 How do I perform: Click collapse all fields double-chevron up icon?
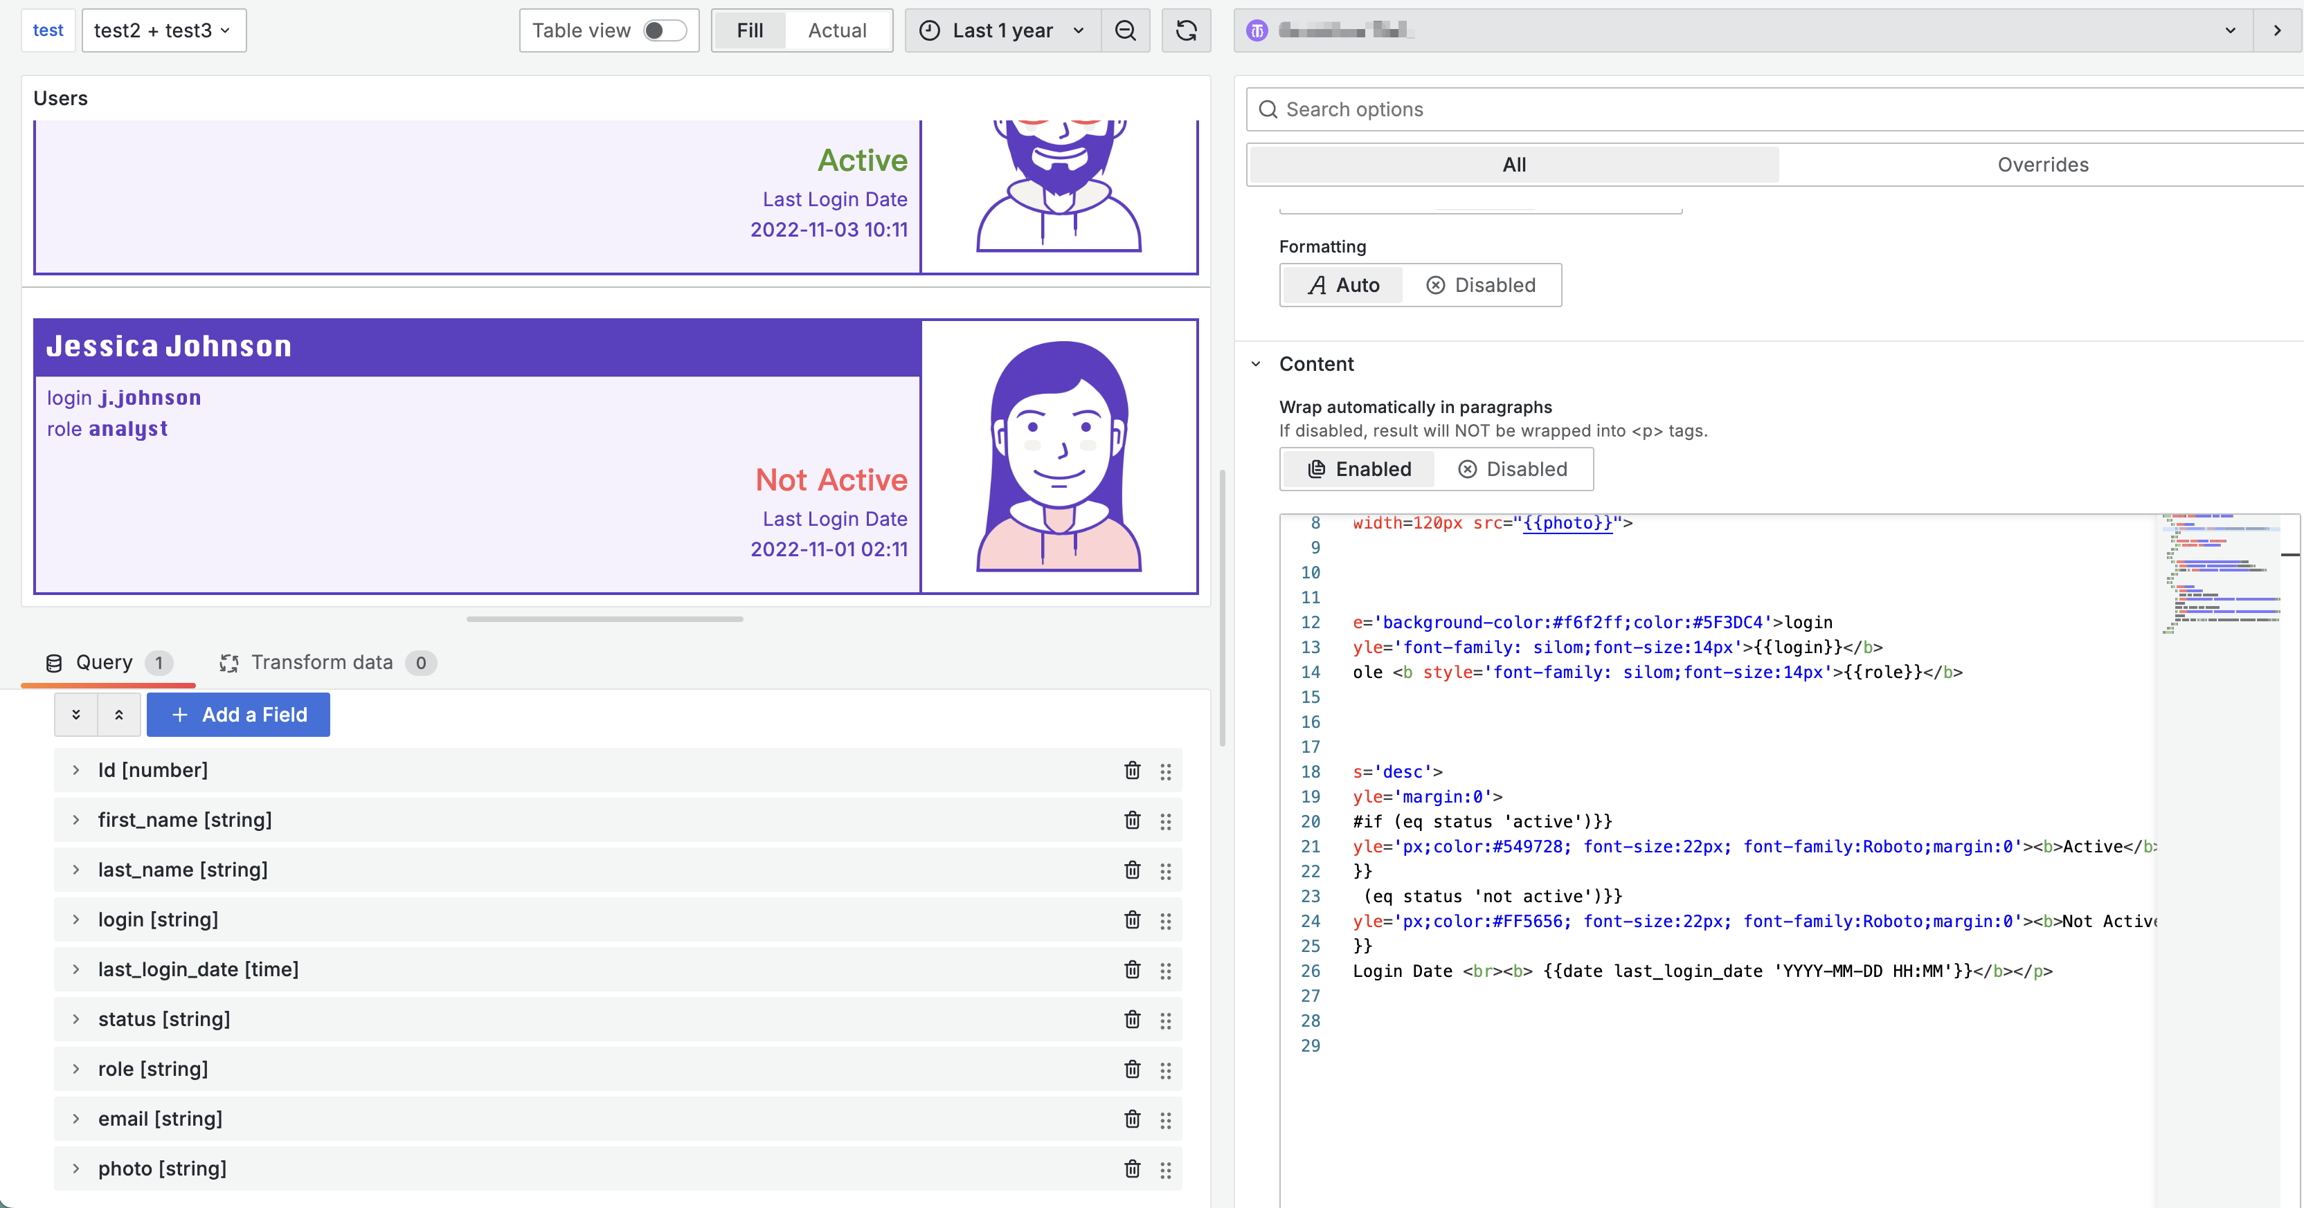[x=119, y=715]
